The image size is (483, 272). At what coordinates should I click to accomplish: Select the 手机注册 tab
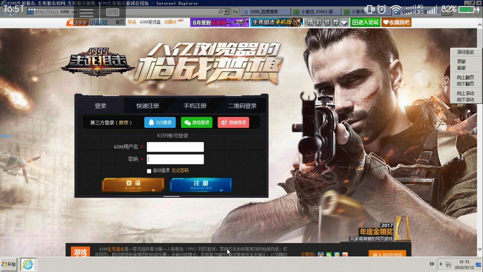pyautogui.click(x=195, y=106)
